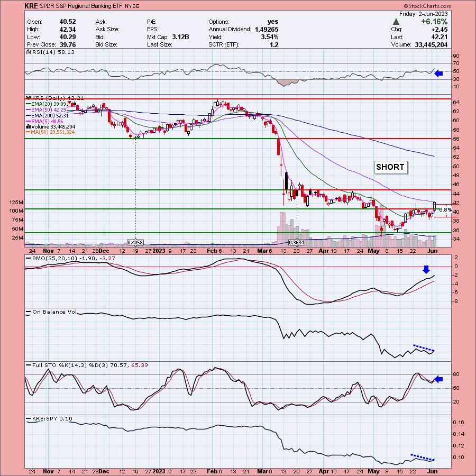Select the EMA(5) 40.56 legend entry

click(x=45, y=121)
